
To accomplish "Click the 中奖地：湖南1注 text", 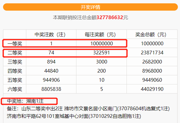I will coord(25,101).
